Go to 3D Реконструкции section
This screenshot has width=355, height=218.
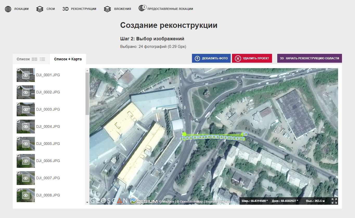coord(79,9)
